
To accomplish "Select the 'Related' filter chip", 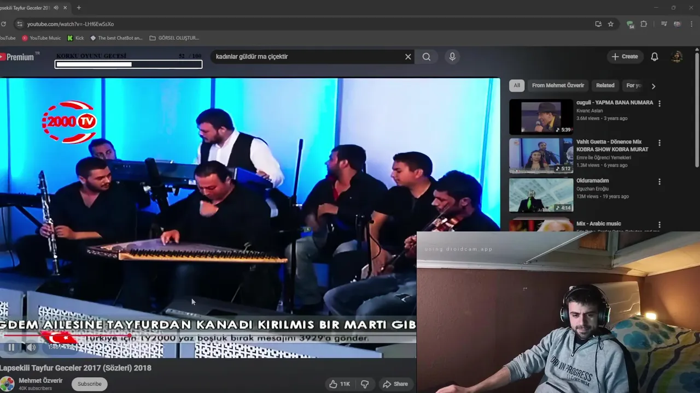I will pos(605,86).
